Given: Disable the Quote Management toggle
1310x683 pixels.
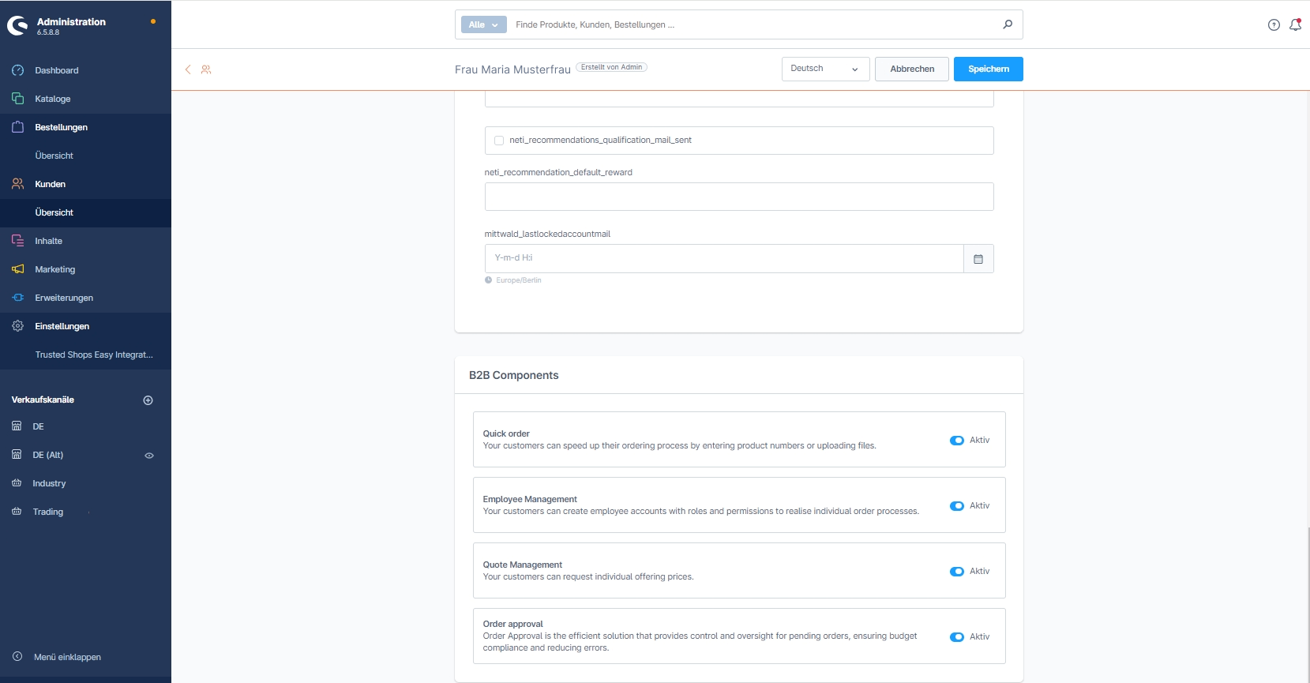Looking at the screenshot, I should point(957,572).
